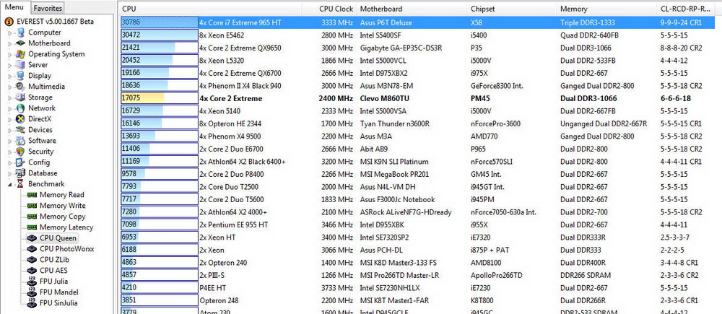Switch to the Menu tab
The width and height of the screenshot is (722, 314).
tap(14, 7)
